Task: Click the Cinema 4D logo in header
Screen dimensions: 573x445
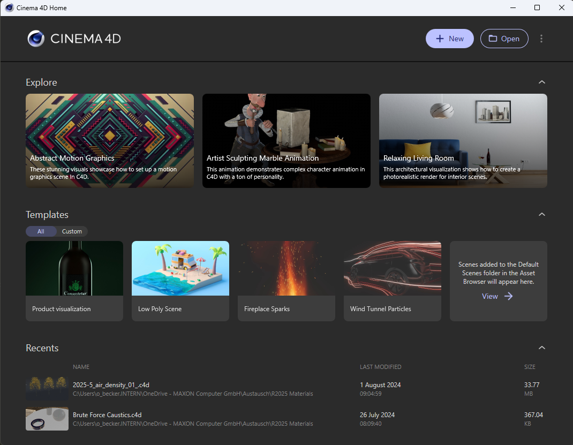Action: point(36,39)
